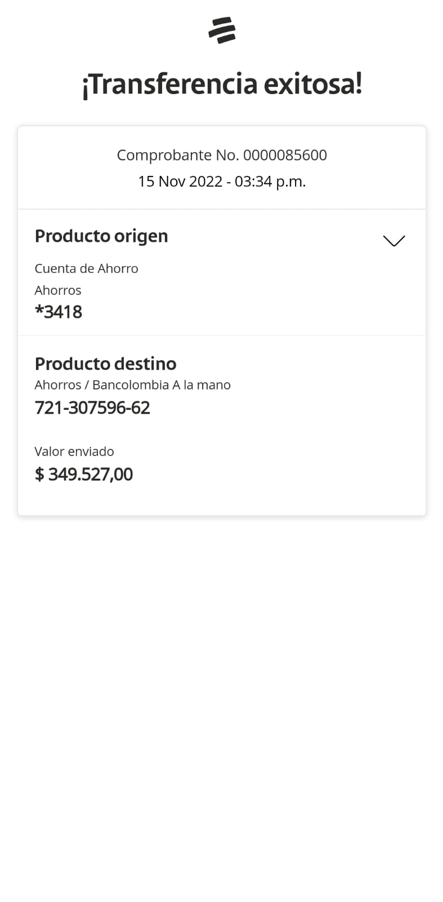Viewport: 443px width, 902px height.
Task: Select the origin account number *3418
Action: [59, 312]
